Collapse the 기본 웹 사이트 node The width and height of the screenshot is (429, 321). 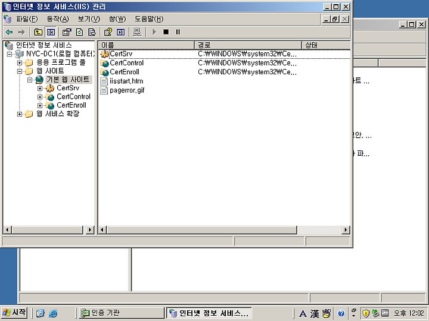coord(30,80)
